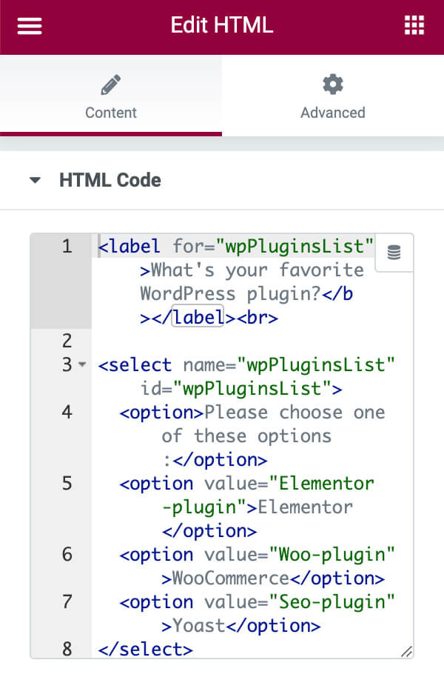
Task: Click line number 8 in the gutter
Action: coord(67,649)
